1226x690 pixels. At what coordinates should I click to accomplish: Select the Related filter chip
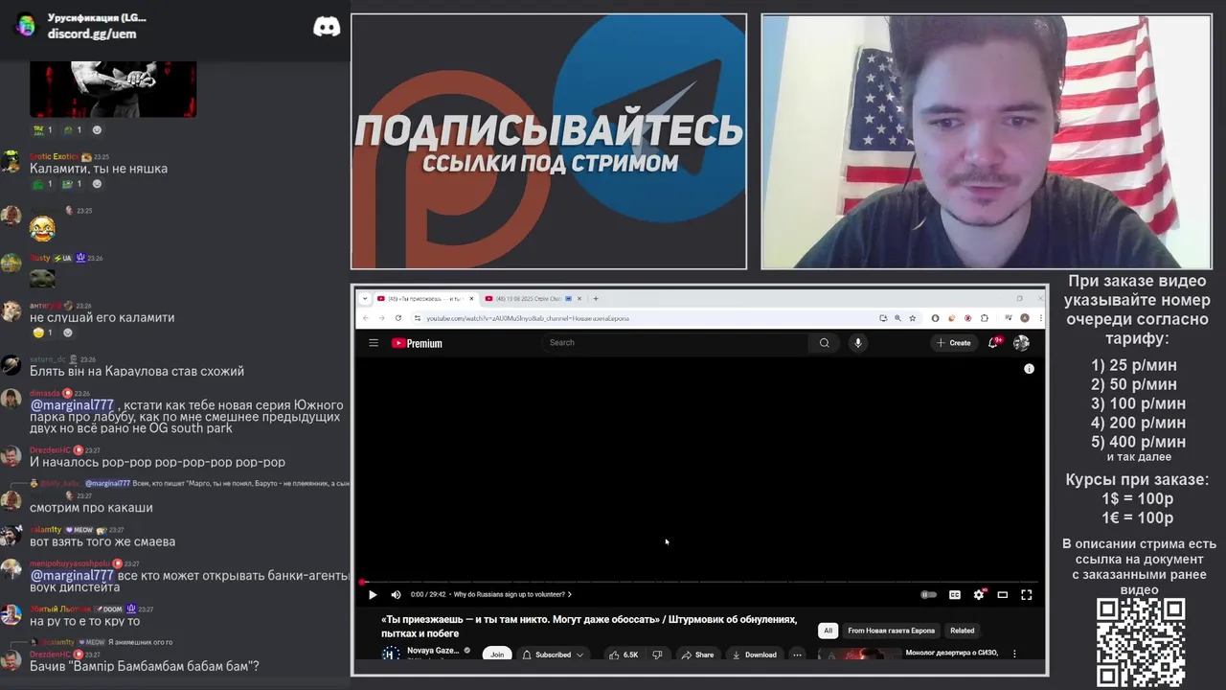tap(962, 631)
